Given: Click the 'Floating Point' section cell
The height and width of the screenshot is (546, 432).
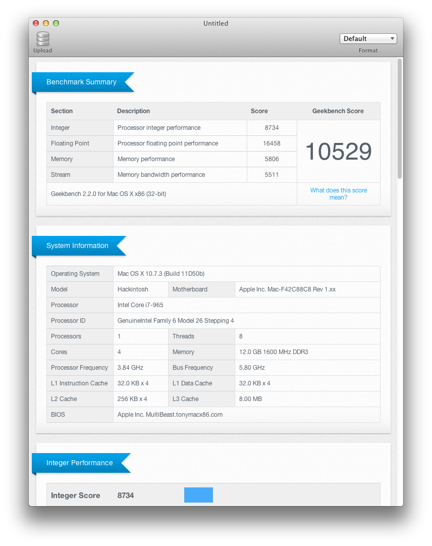Looking at the screenshot, I should tap(80, 143).
